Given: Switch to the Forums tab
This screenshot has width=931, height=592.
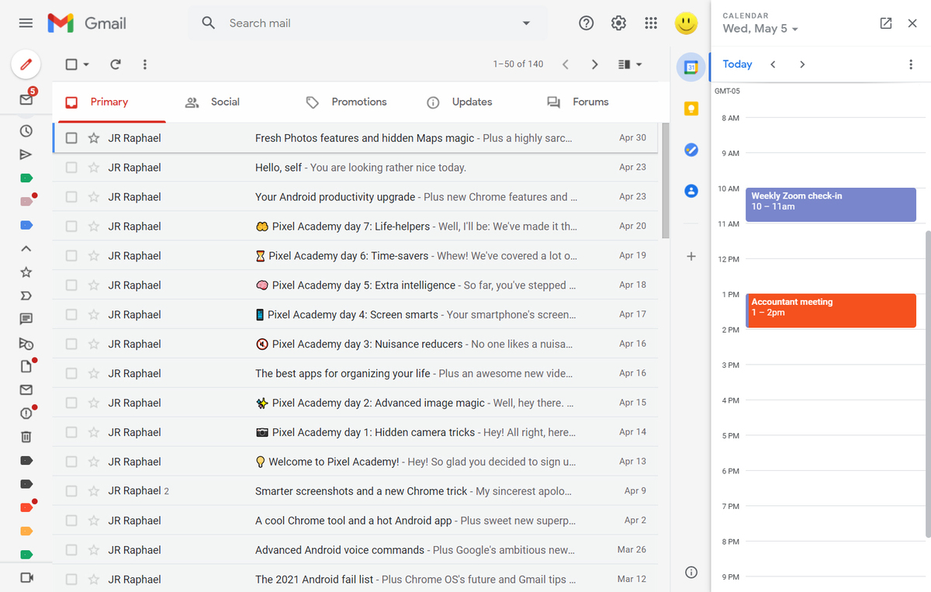Looking at the screenshot, I should click(x=590, y=102).
